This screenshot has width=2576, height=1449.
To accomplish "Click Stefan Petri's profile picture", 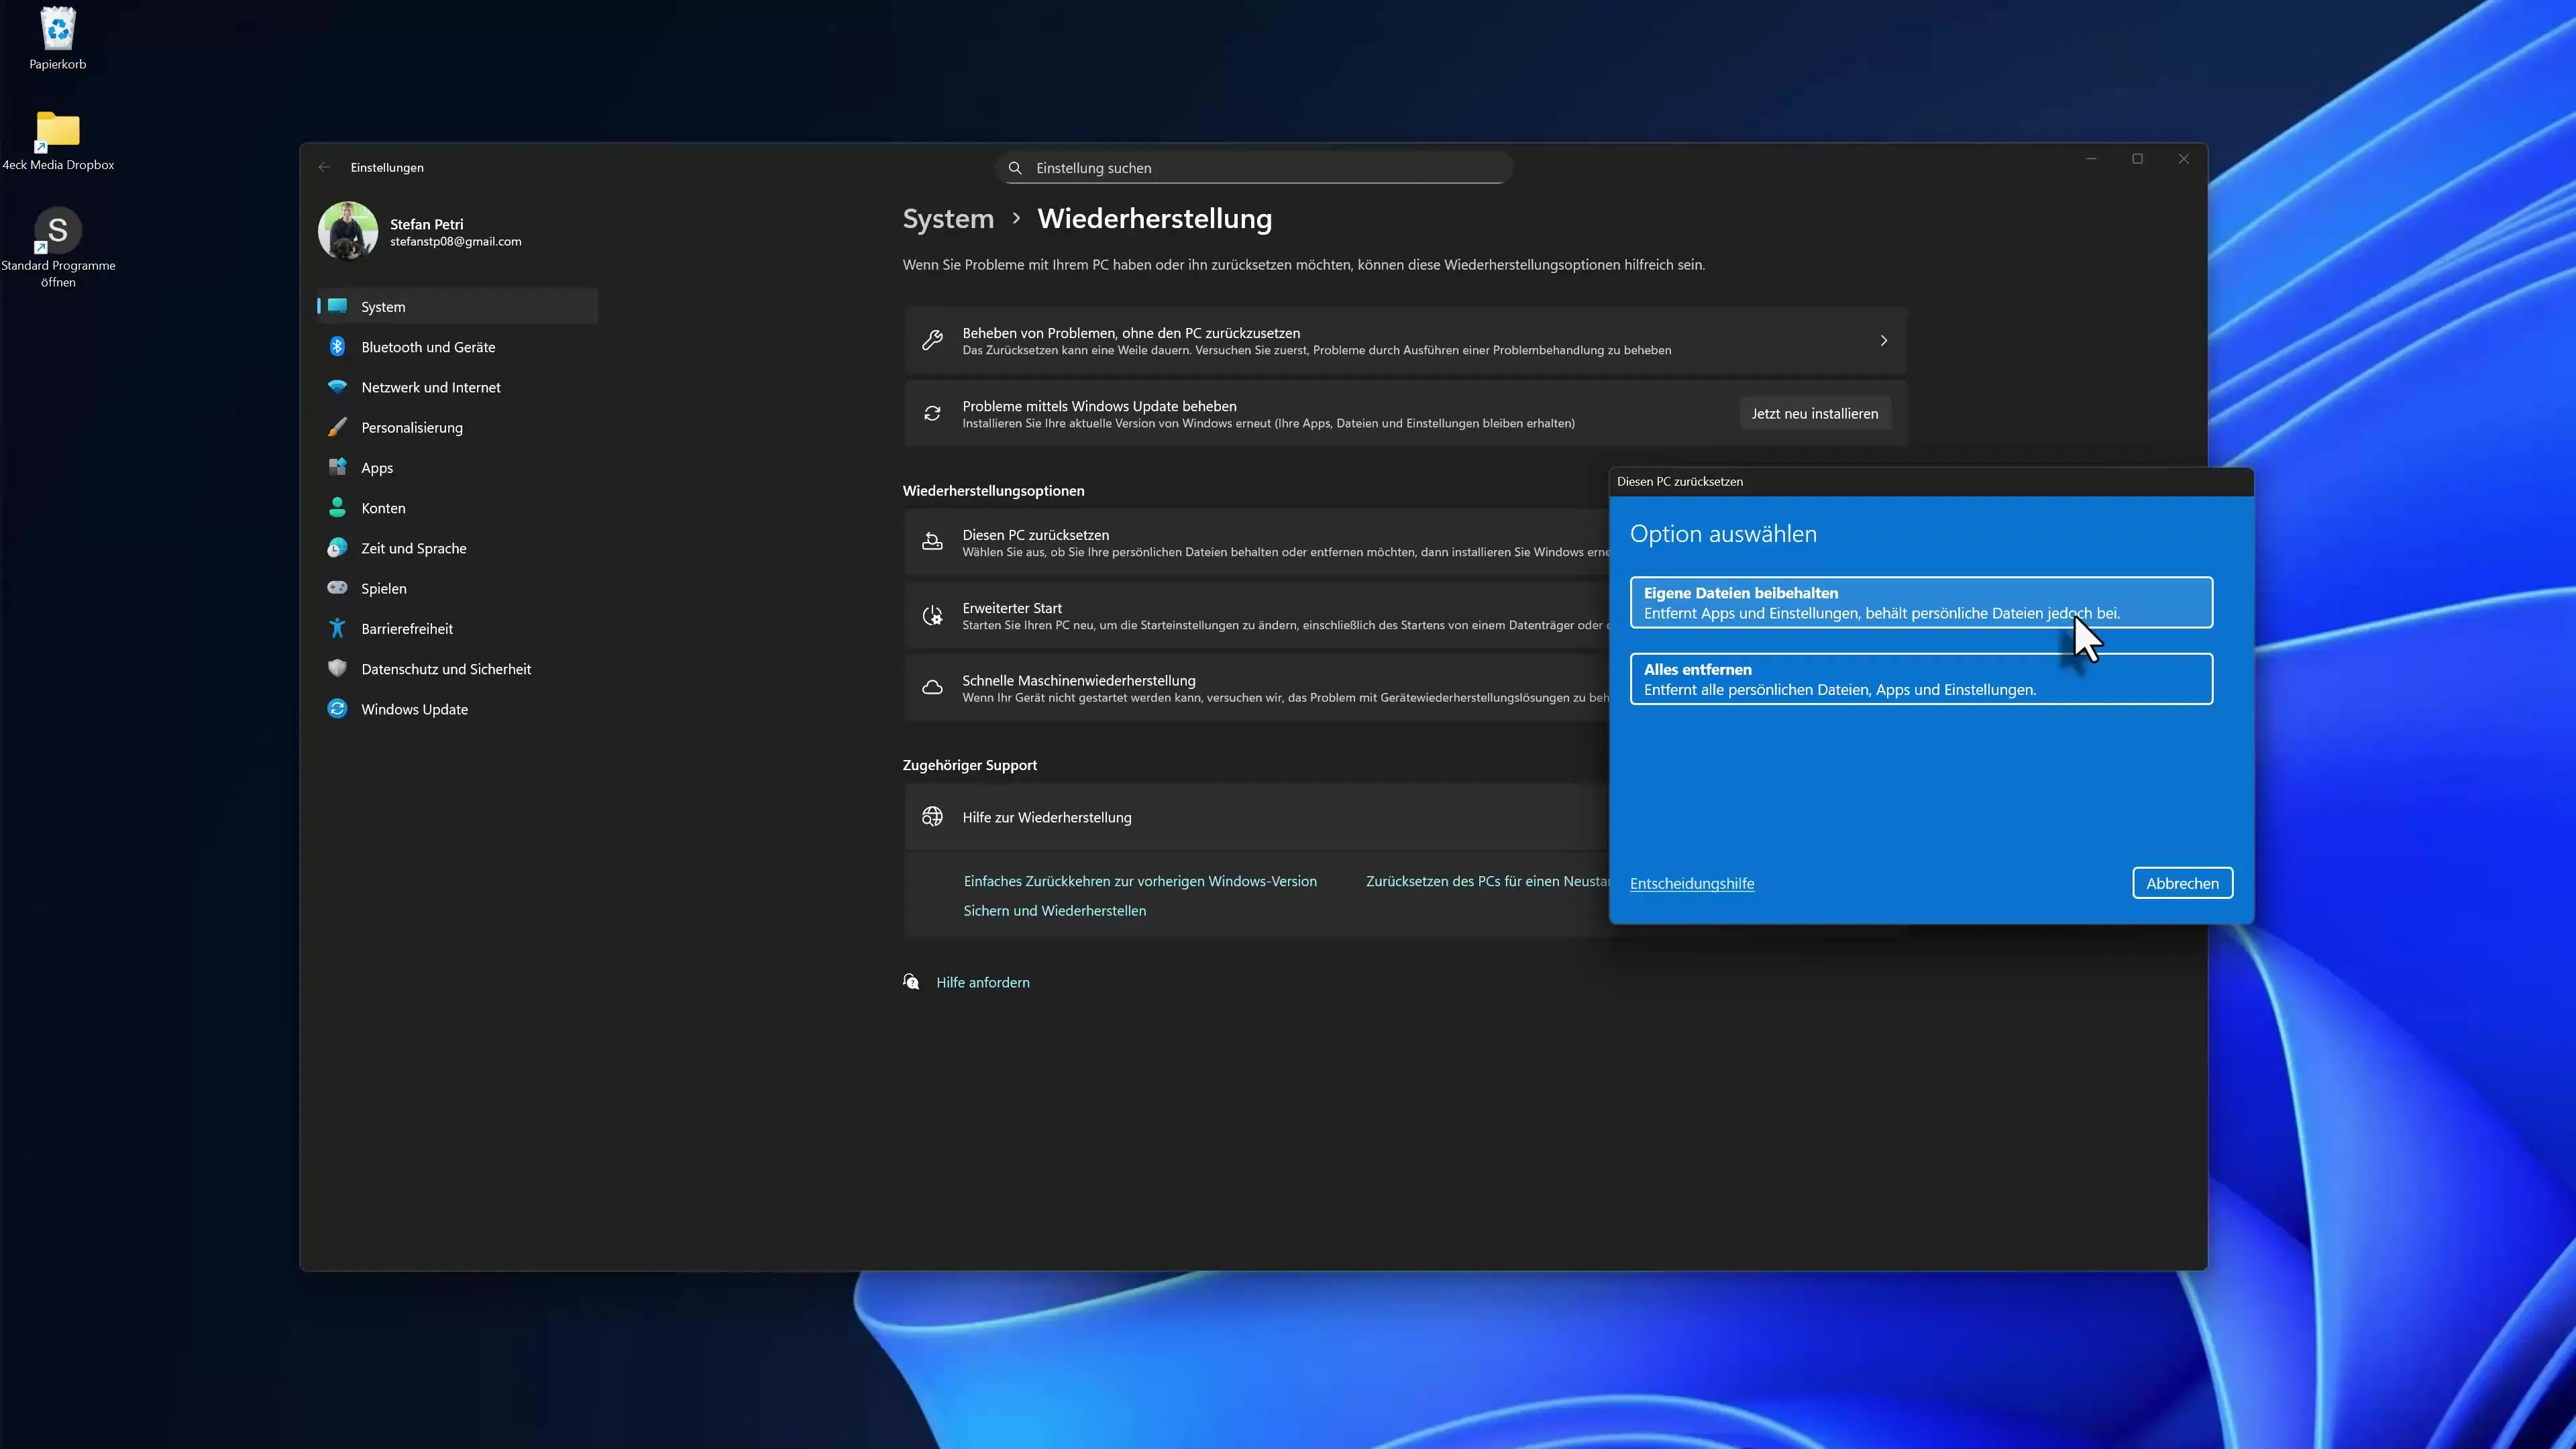I will 347,231.
